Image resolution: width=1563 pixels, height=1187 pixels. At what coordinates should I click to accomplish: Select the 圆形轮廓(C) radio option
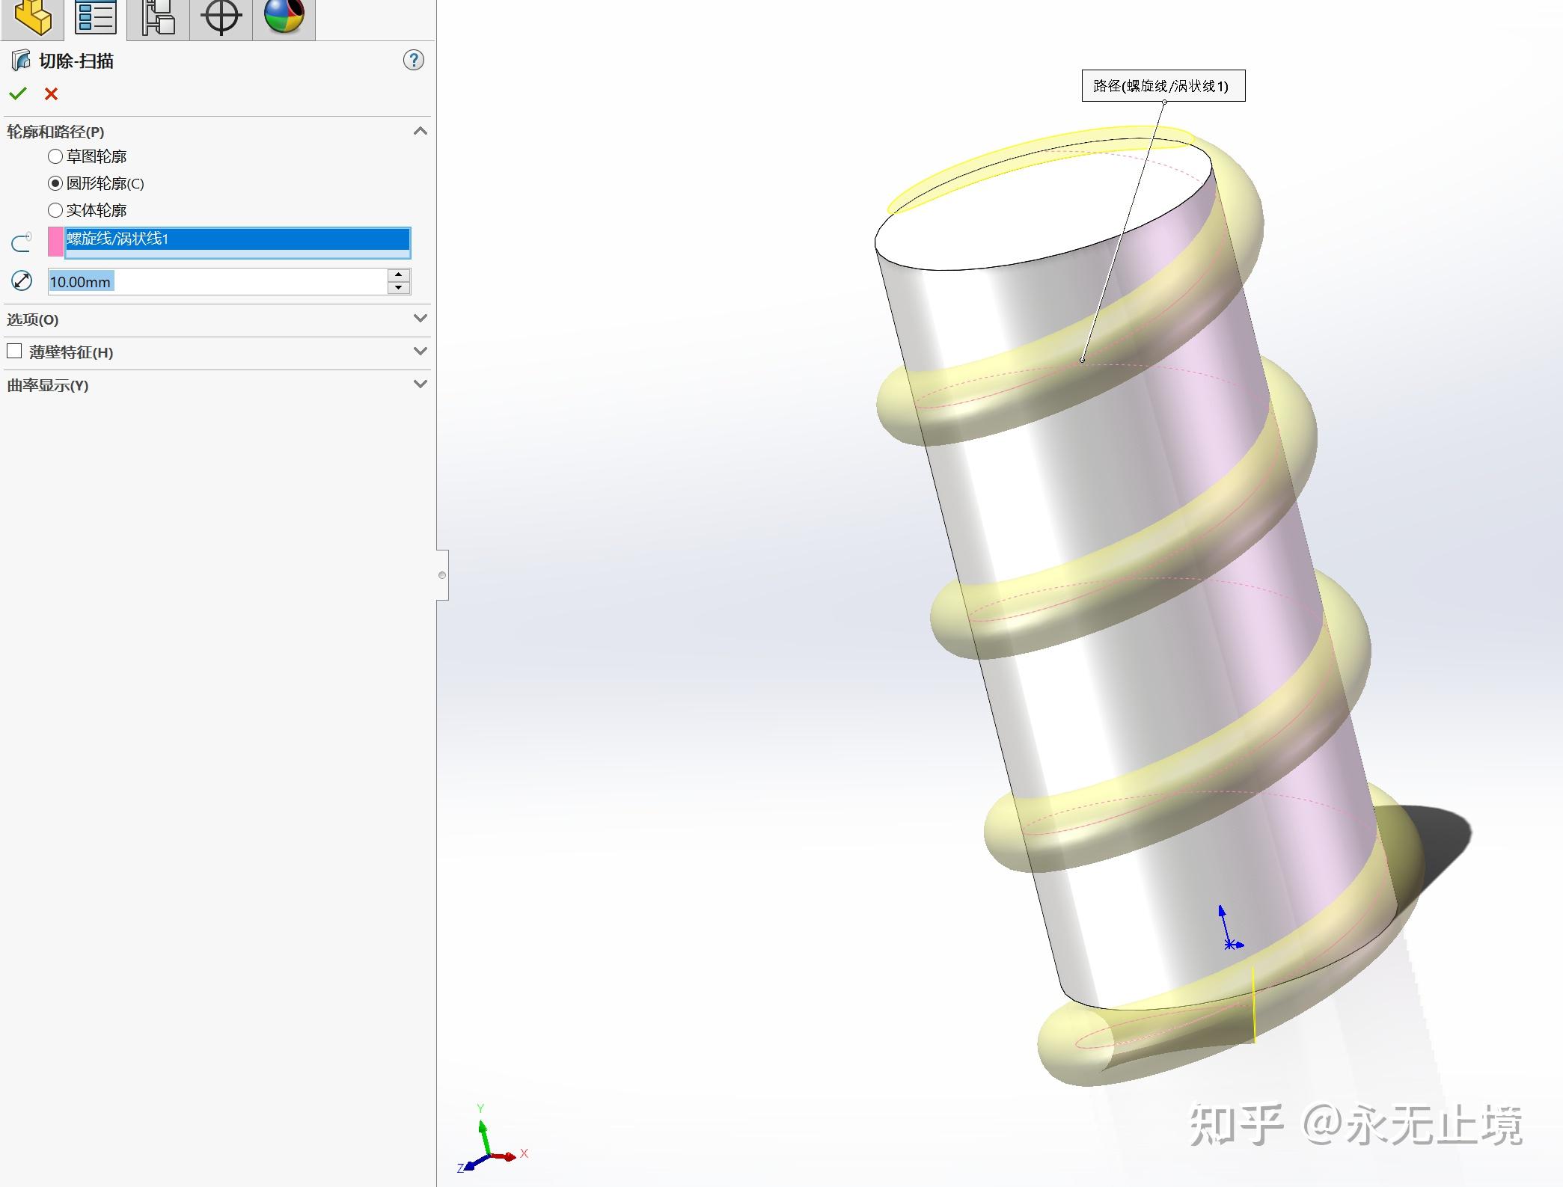[x=55, y=183]
